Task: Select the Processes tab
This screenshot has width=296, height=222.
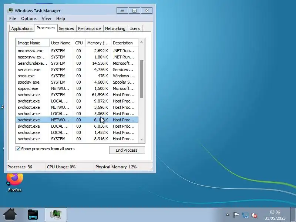Action: (x=46, y=28)
